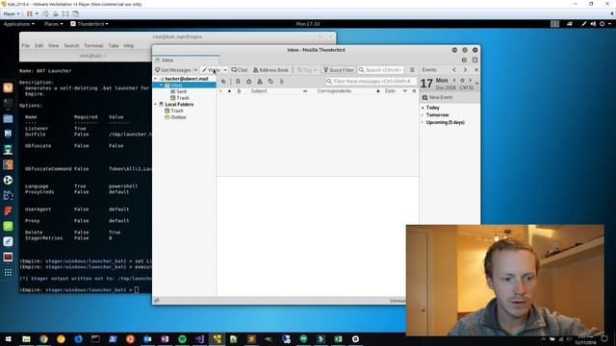This screenshot has height=346, width=616.
Task: Click Windows Start button on taskbar
Action: tap(8, 339)
